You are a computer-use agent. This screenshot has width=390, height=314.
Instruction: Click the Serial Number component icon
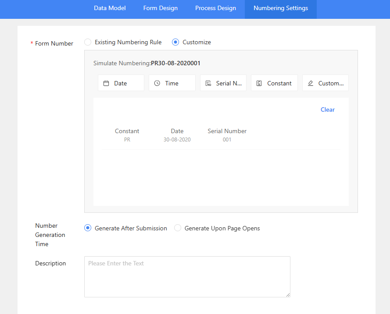coord(208,83)
